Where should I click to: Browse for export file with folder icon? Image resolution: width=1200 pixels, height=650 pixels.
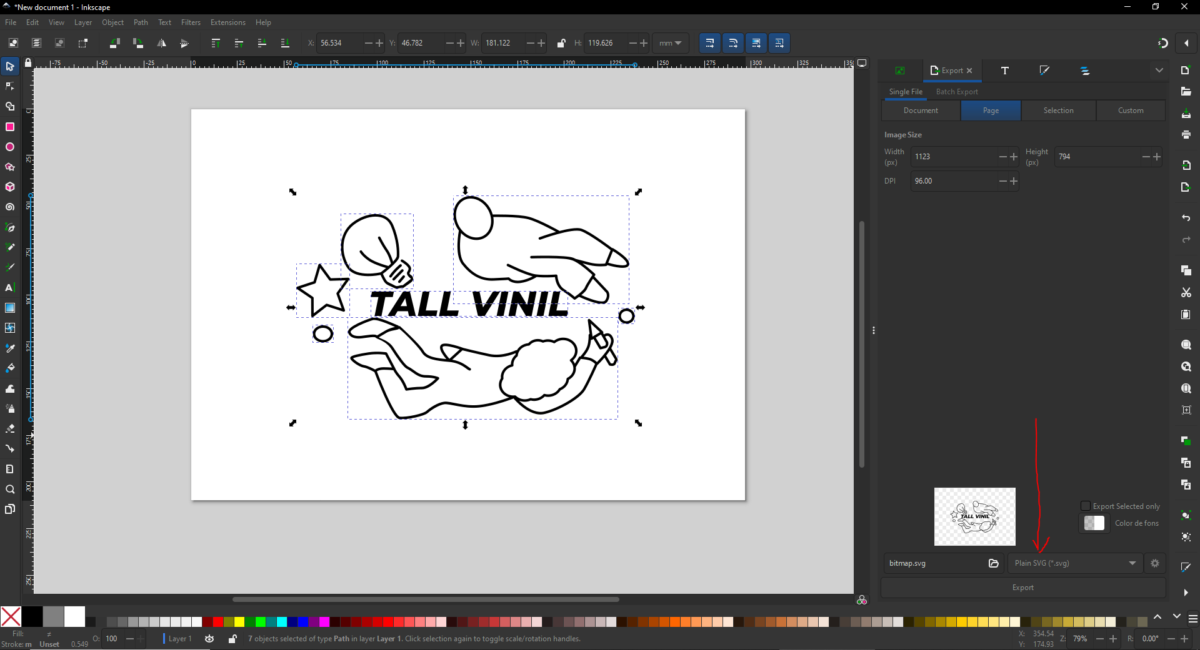click(994, 563)
